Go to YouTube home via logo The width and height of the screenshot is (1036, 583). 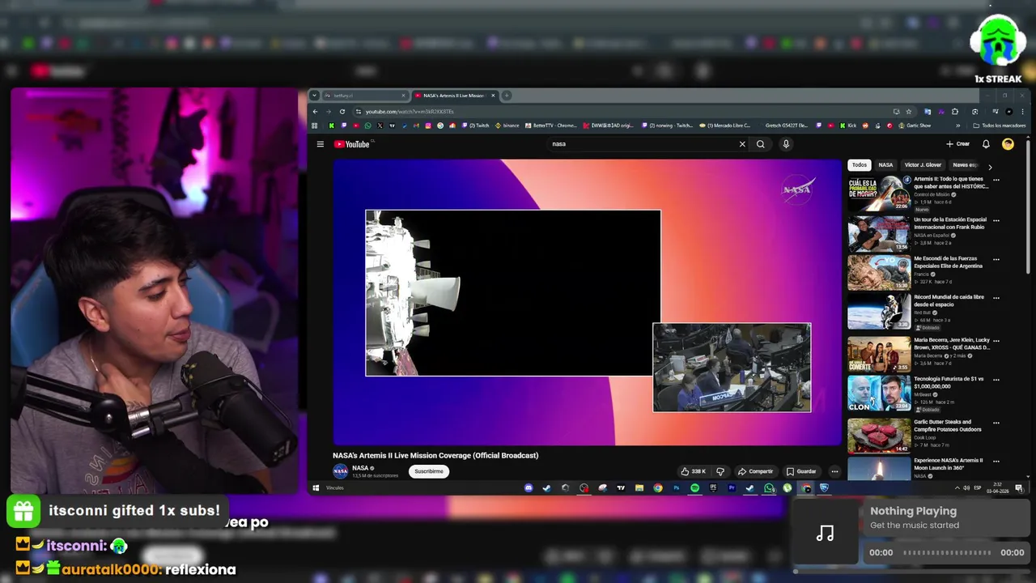tap(352, 144)
